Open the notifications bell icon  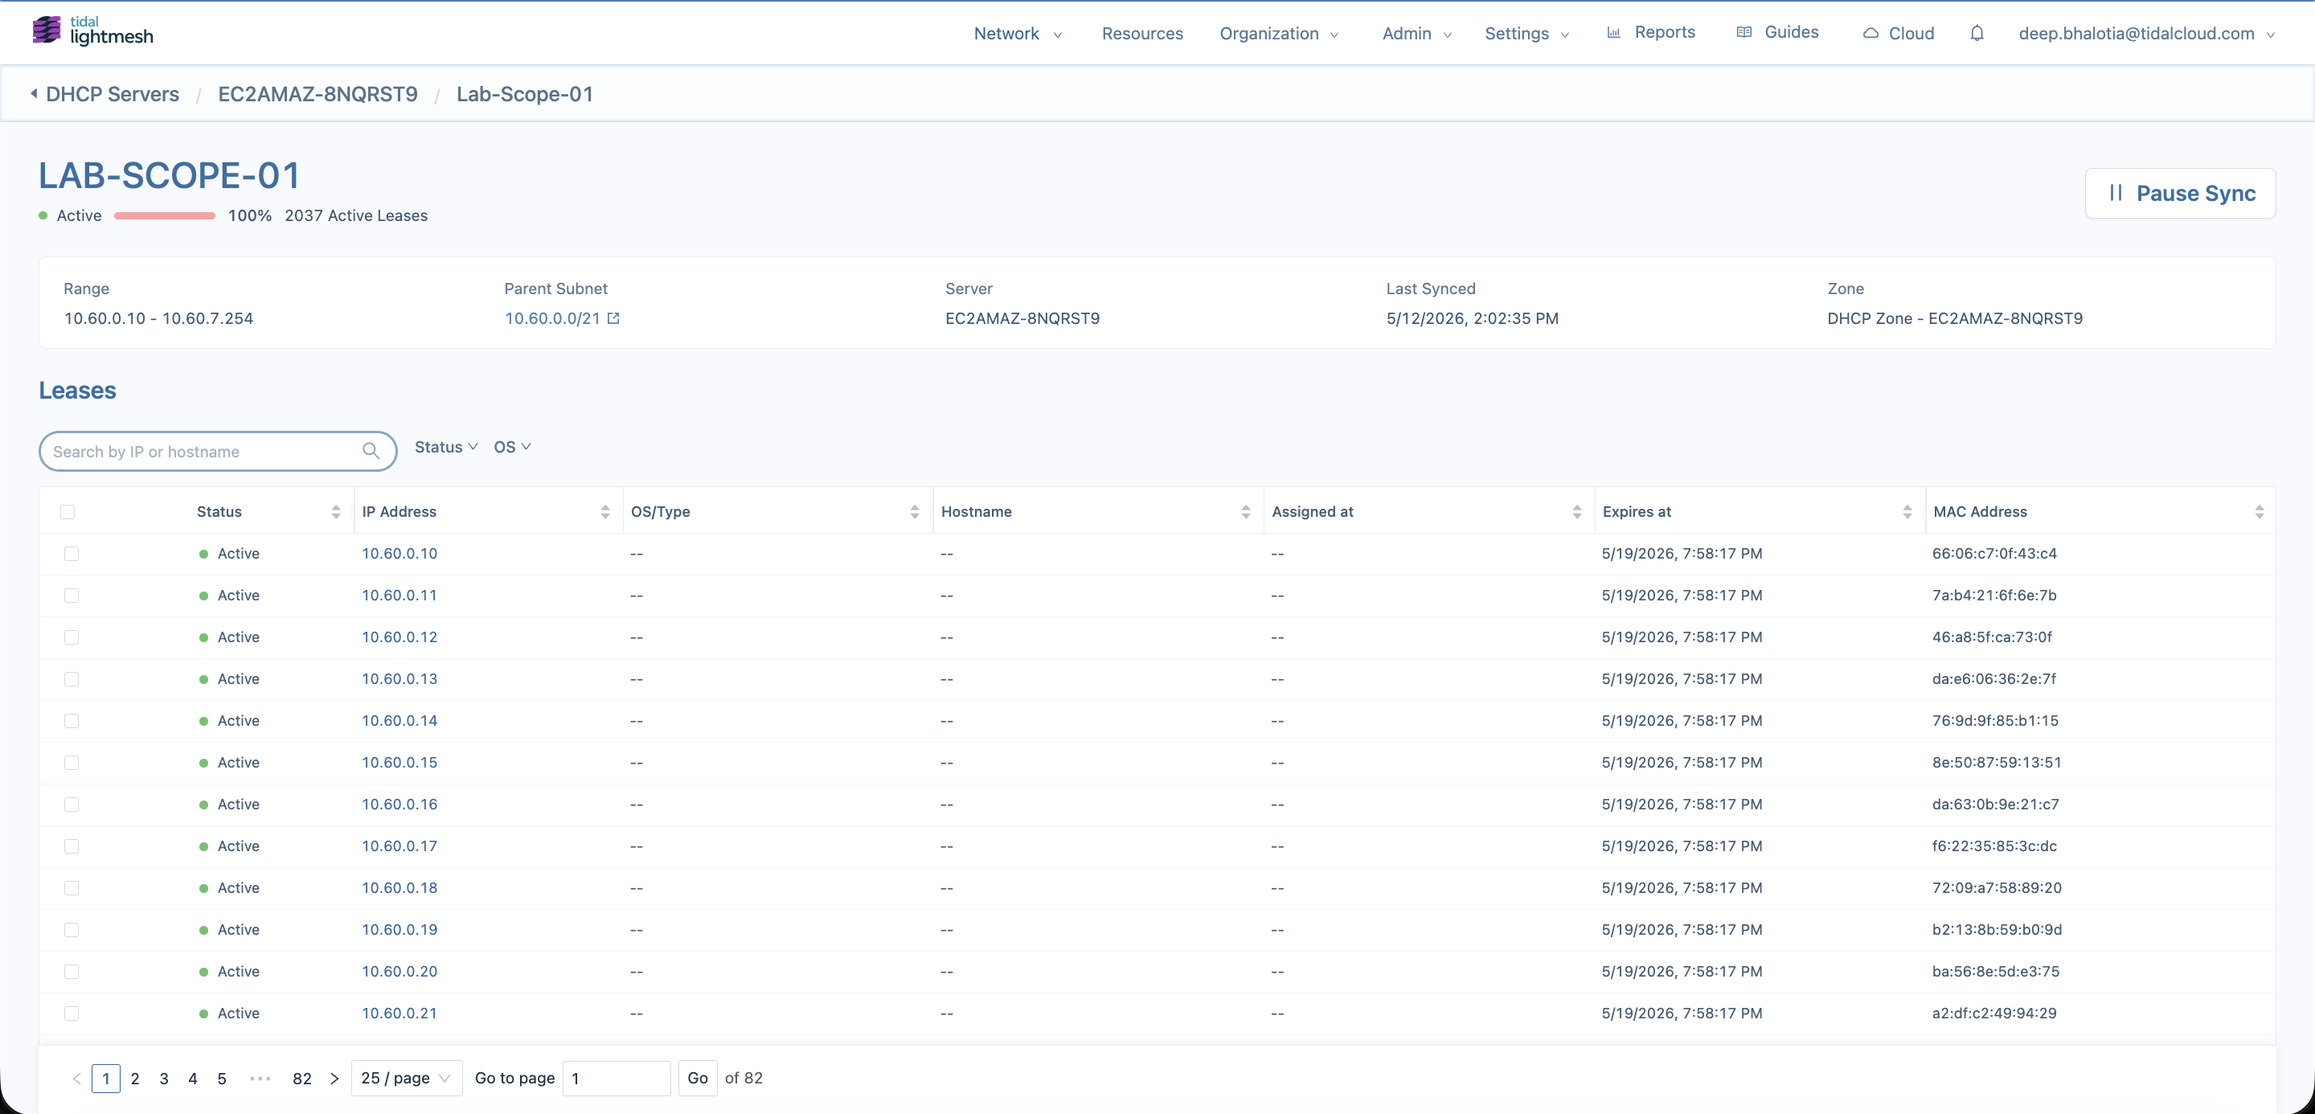pos(1977,33)
